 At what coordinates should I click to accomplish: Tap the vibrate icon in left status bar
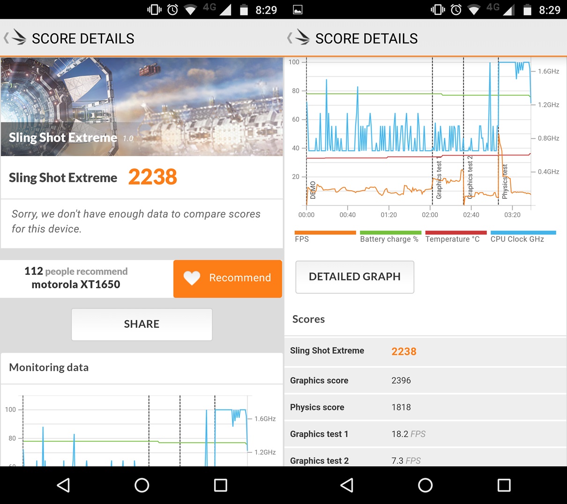tap(154, 10)
